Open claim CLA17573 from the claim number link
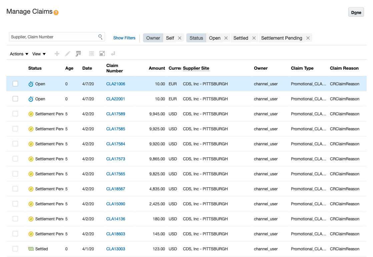The height and width of the screenshot is (257, 373). pyautogui.click(x=115, y=159)
